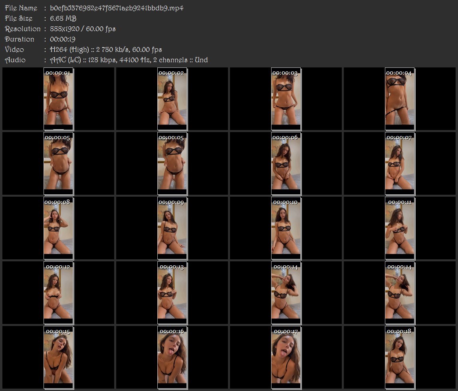
Task: Click the thumbnail timestamped 00:00:17
Action: 286,358
